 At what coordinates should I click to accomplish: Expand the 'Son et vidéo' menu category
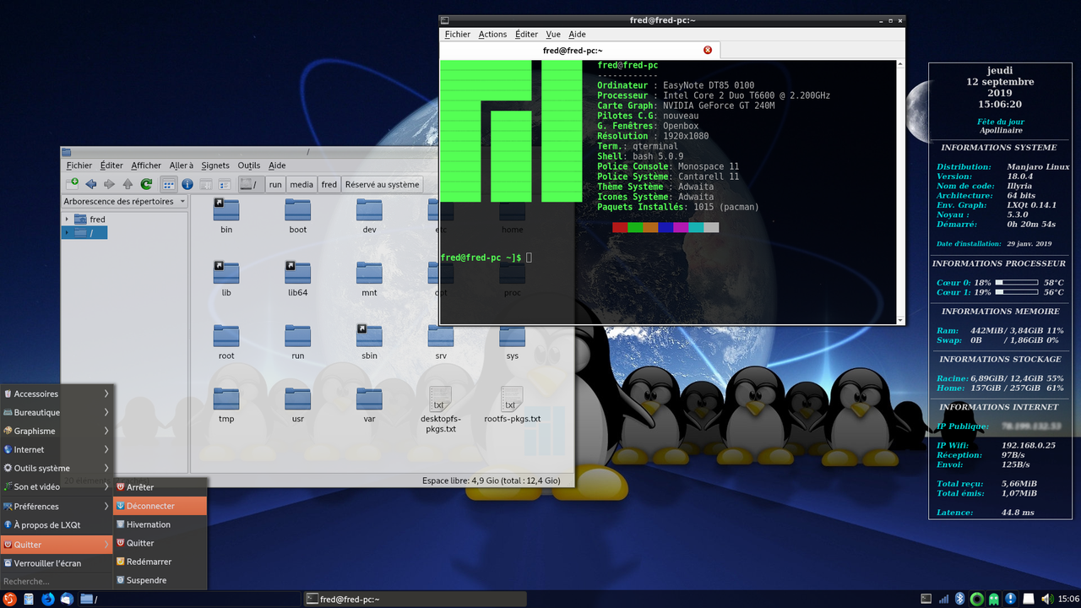point(57,486)
